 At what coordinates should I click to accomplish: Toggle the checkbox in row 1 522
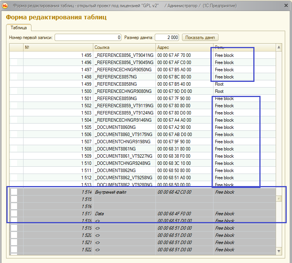[14, 250]
